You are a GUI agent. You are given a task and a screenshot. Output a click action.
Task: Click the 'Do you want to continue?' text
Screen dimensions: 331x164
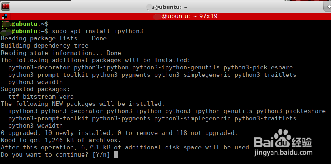click(x=45, y=155)
